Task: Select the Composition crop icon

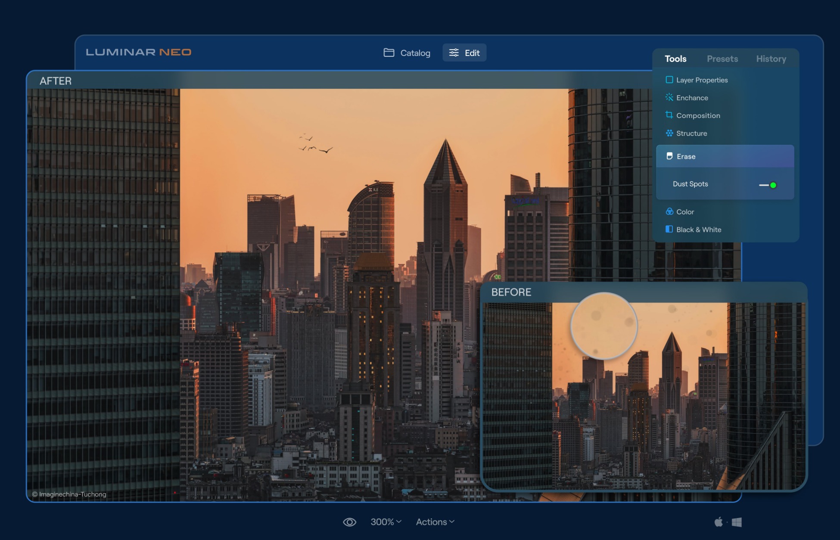Action: pyautogui.click(x=669, y=115)
